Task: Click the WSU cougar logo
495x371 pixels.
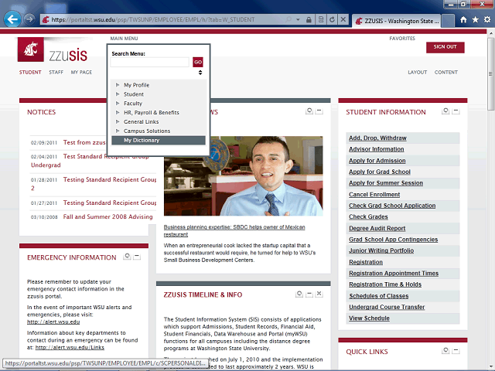Action: click(31, 49)
